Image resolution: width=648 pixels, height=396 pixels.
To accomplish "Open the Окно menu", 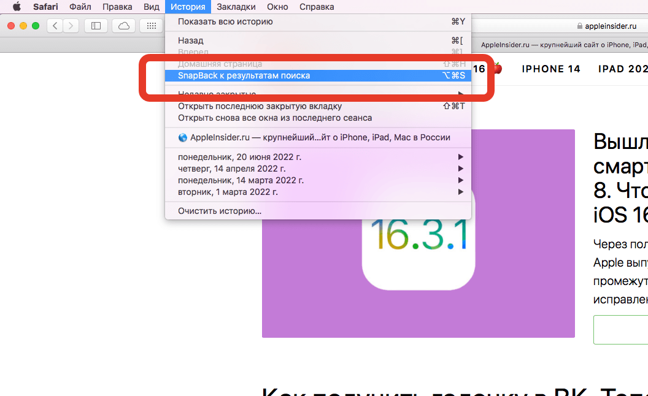I will point(277,7).
